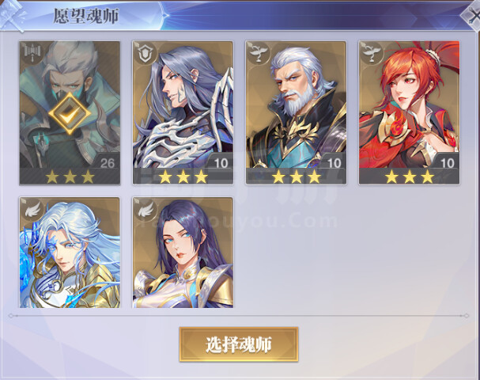This screenshot has width=480, height=380.
Task: Close the 愿望魂师 dialog with X
Action: click(x=471, y=17)
